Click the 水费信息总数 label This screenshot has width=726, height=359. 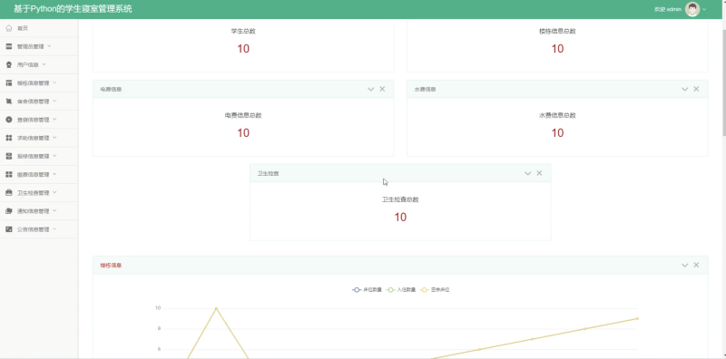[x=557, y=115]
